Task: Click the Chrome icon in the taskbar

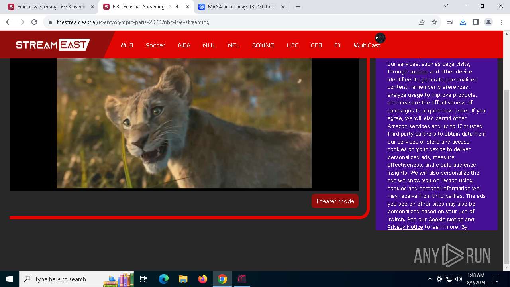Action: point(222,279)
